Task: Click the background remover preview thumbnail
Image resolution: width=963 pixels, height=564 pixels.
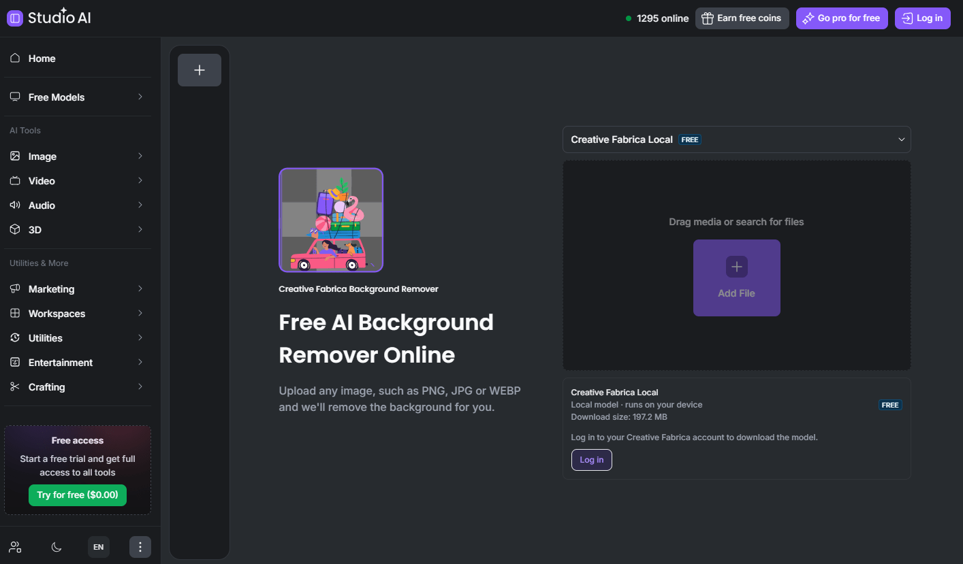Action: coord(331,220)
